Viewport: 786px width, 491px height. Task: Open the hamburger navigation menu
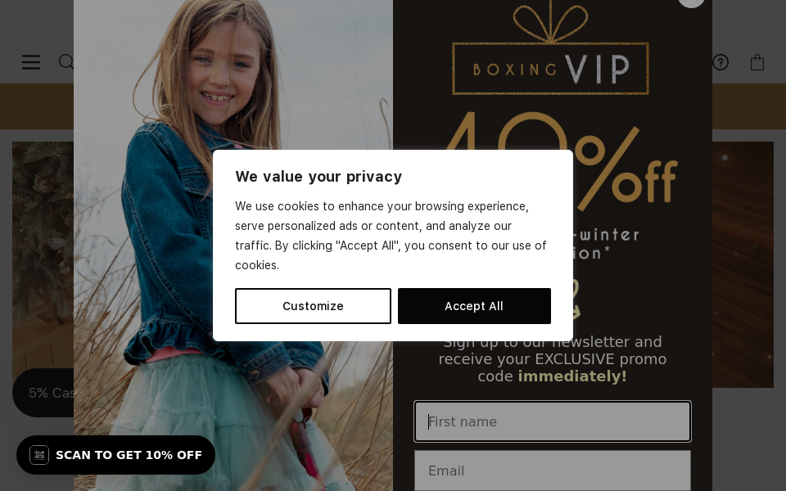click(31, 62)
